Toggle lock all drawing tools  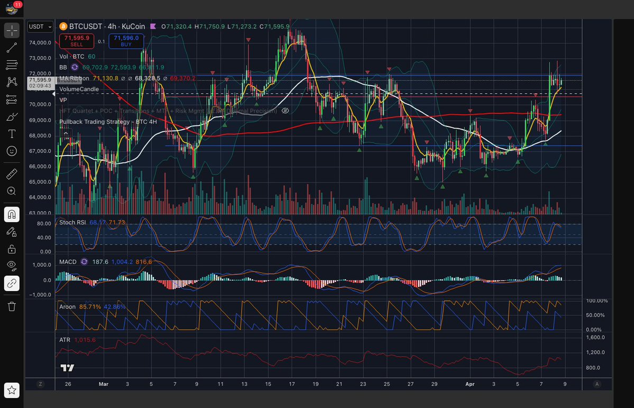tap(12, 248)
